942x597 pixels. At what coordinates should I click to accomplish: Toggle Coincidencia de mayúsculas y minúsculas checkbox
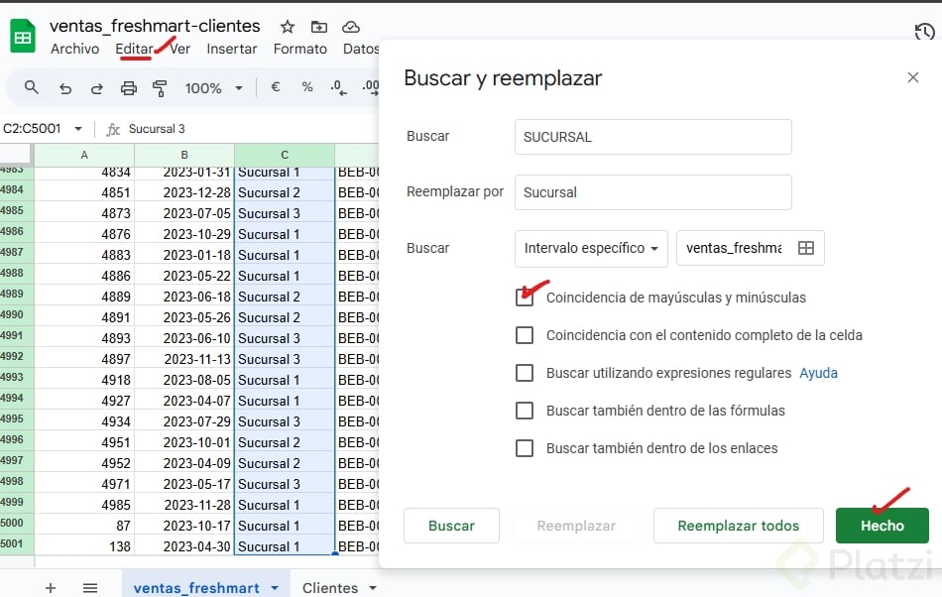pyautogui.click(x=525, y=298)
